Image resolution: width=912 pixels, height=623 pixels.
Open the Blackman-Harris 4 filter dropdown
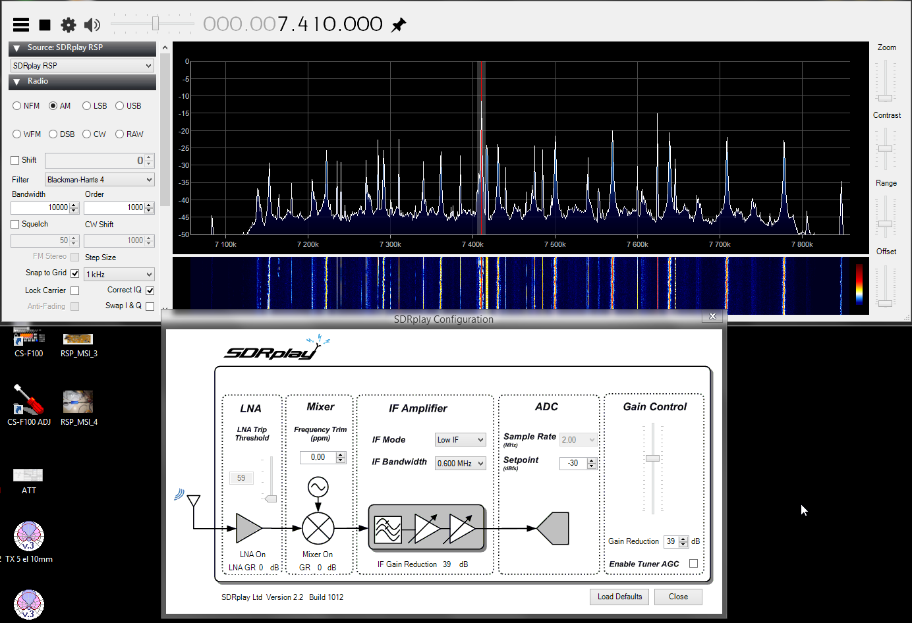(100, 180)
